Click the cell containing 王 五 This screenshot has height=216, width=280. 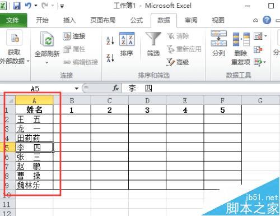tap(34, 120)
